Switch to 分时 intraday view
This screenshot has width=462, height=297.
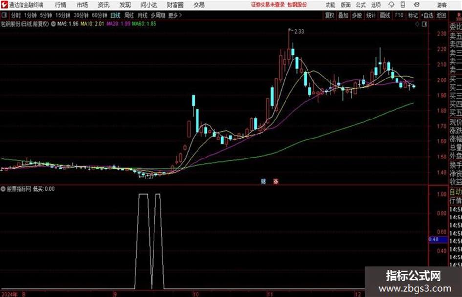click(x=16, y=15)
